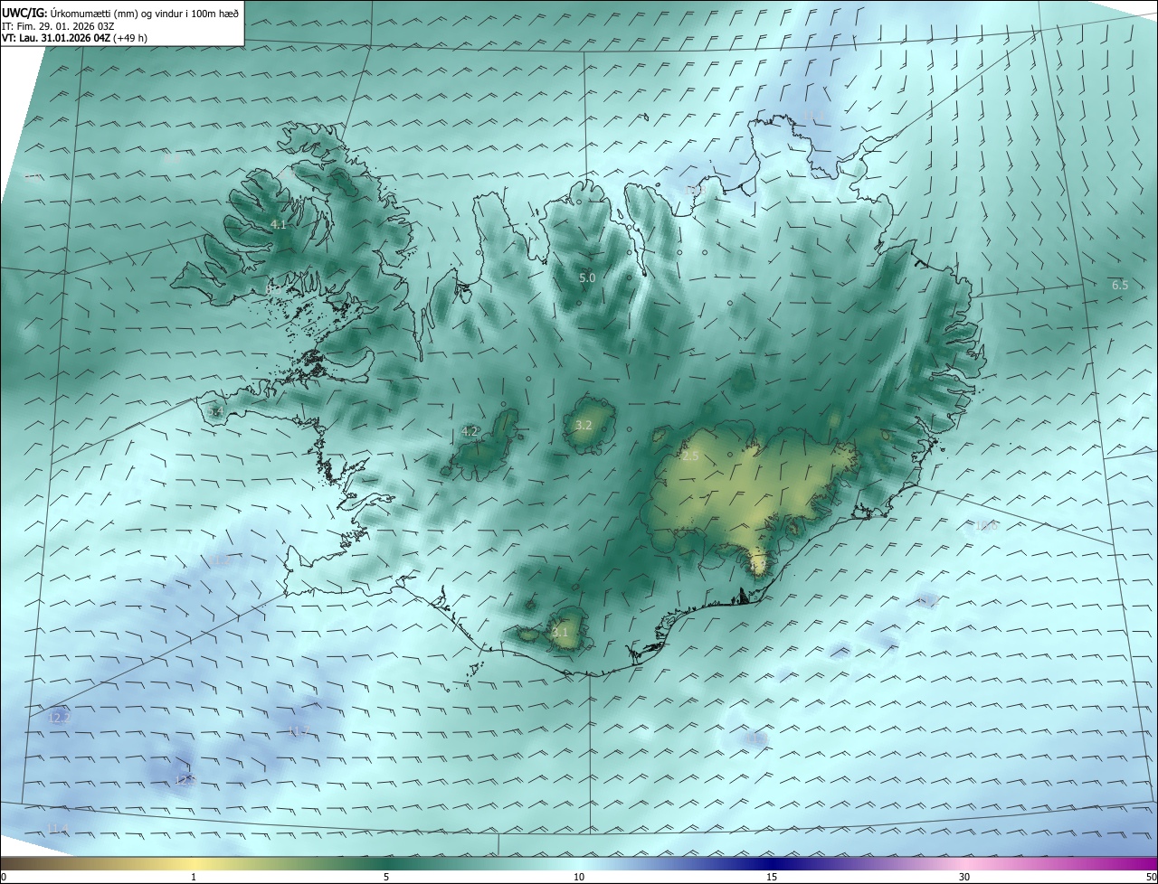
Task: Click the 3.2 value on the central glacier
Action: click(x=584, y=425)
